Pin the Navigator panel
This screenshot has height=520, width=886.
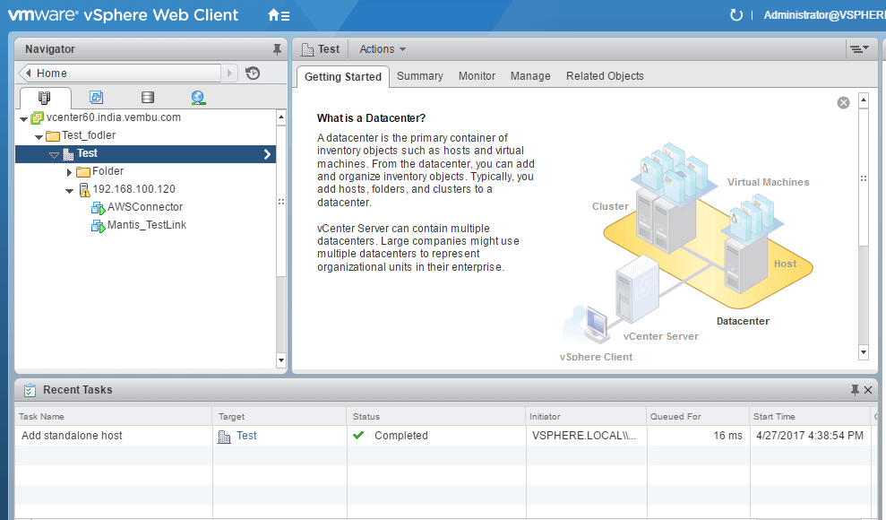point(277,49)
